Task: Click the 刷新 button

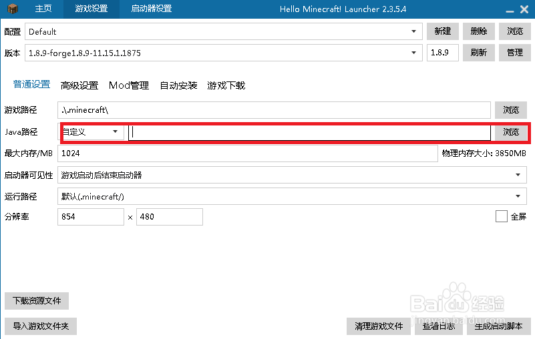Action: pyautogui.click(x=479, y=53)
